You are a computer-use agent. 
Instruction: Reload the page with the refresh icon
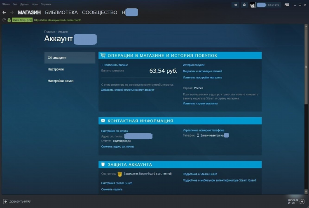point(4,20)
